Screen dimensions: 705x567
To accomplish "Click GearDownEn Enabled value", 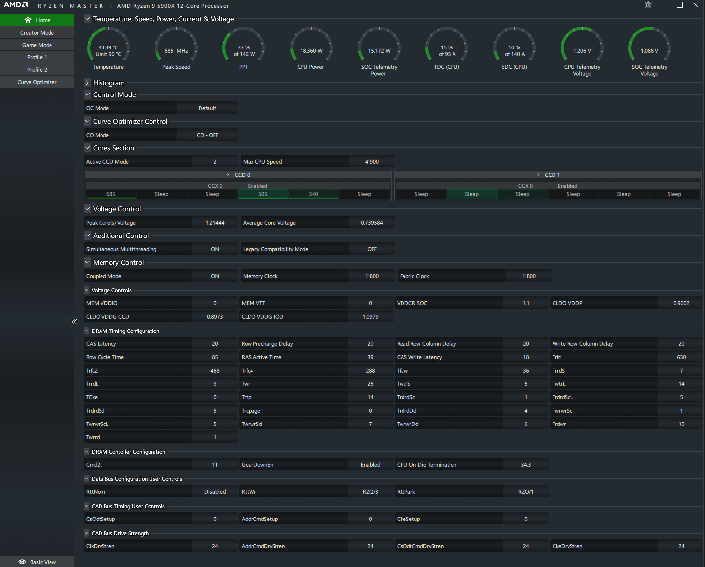I will [370, 465].
